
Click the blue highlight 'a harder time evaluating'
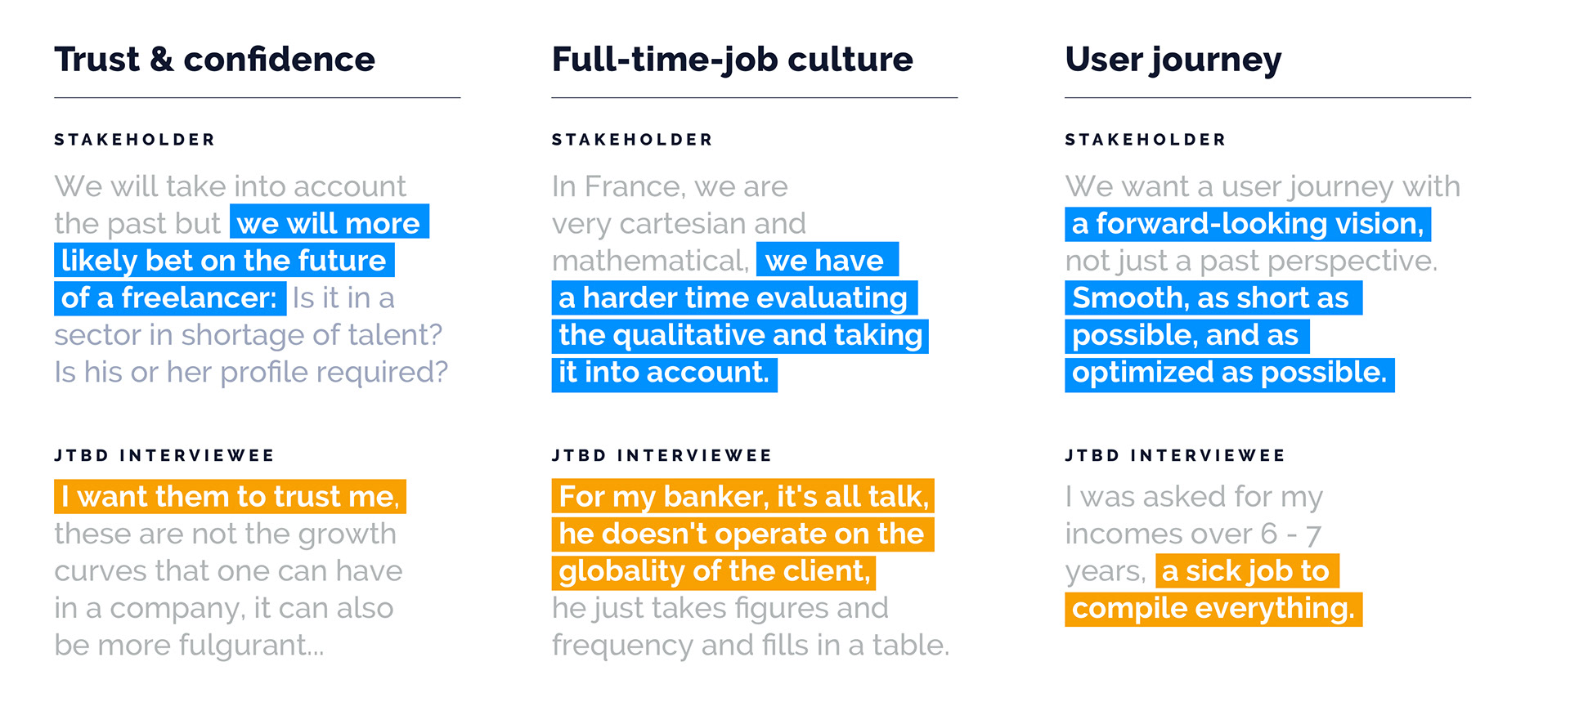tap(734, 297)
